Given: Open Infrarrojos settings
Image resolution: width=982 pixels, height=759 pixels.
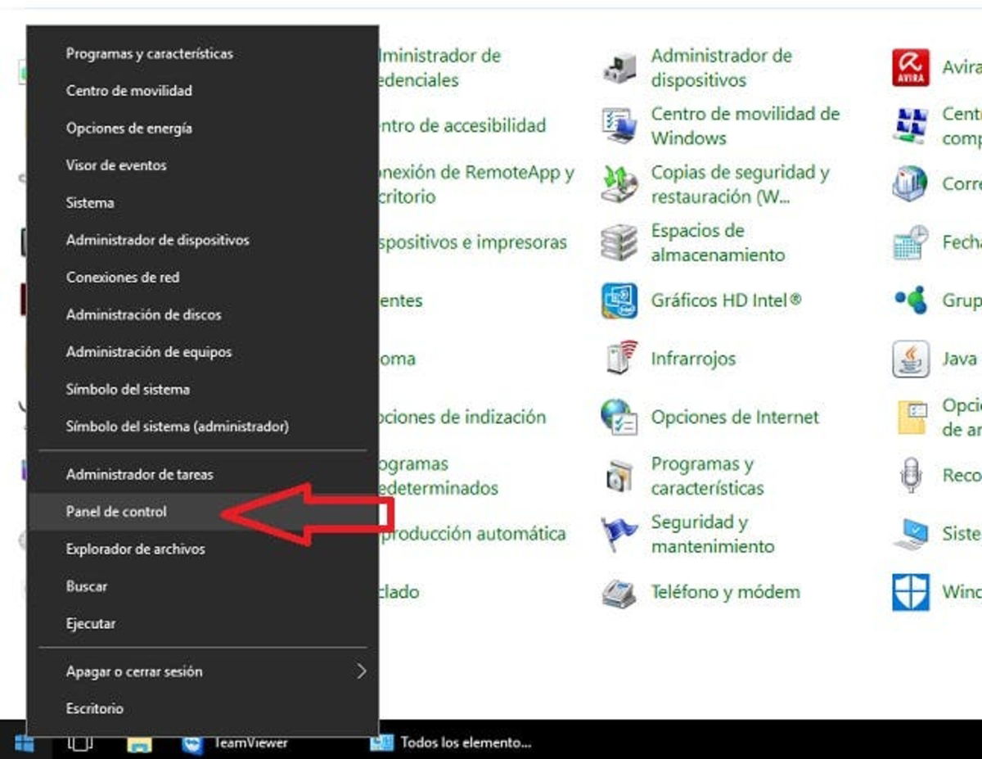Looking at the screenshot, I should pos(692,359).
